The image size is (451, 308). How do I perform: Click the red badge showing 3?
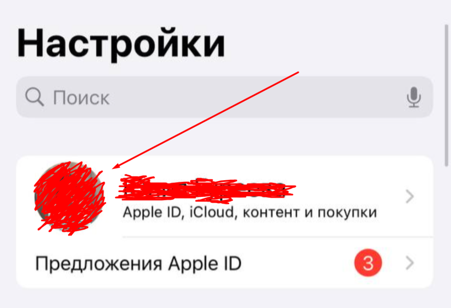pos(368,263)
